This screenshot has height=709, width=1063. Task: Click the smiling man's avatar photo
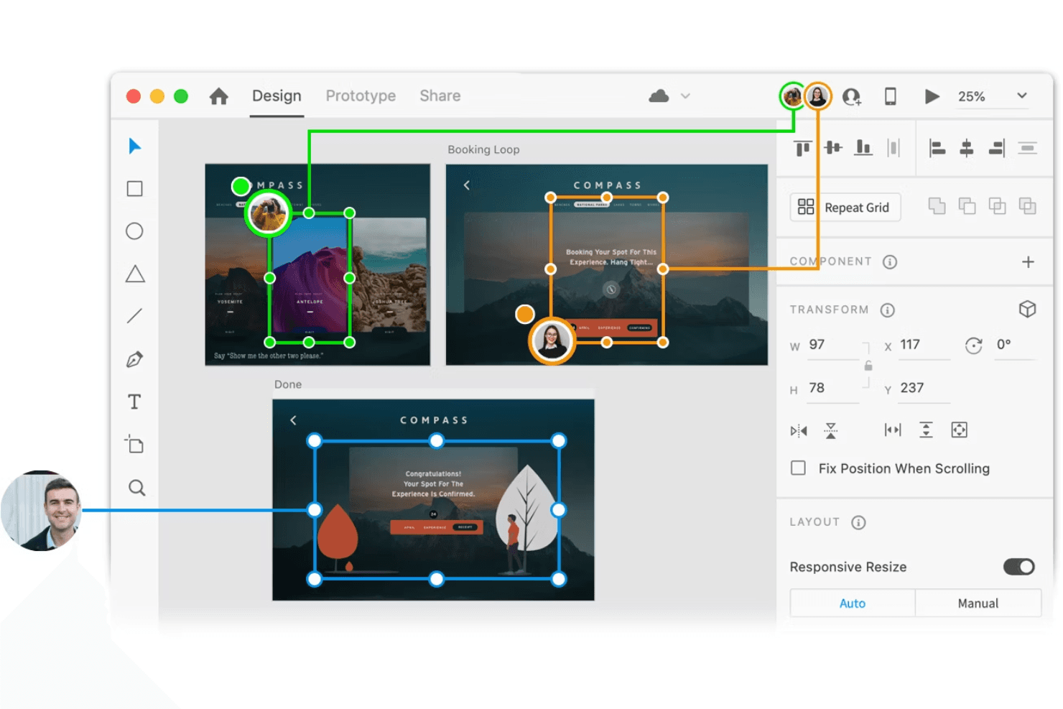point(42,511)
